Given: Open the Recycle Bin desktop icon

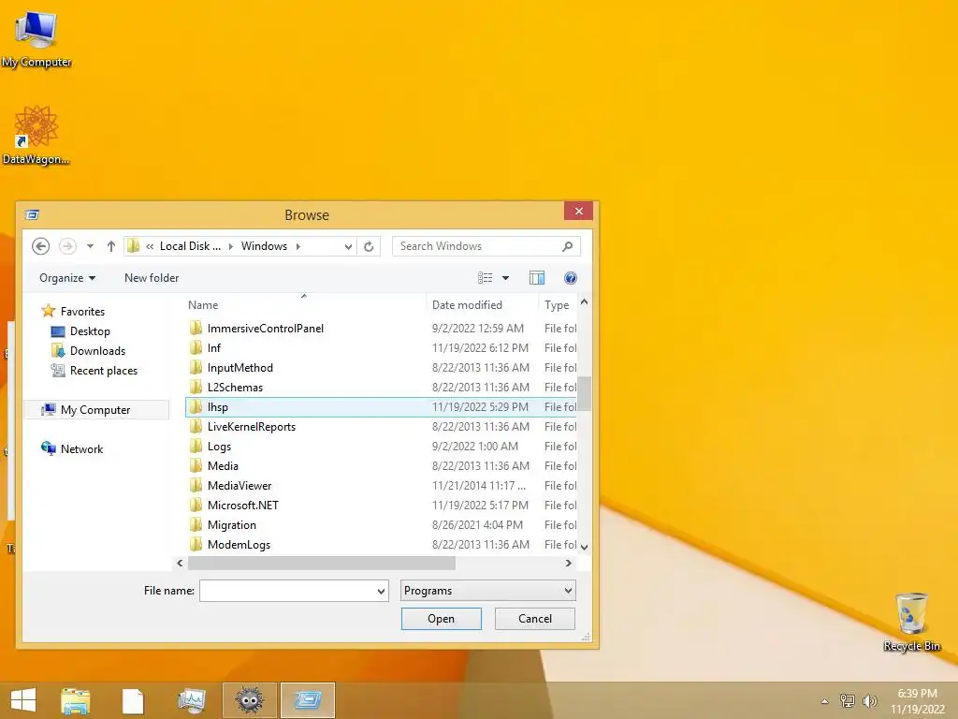Looking at the screenshot, I should click(x=911, y=622).
